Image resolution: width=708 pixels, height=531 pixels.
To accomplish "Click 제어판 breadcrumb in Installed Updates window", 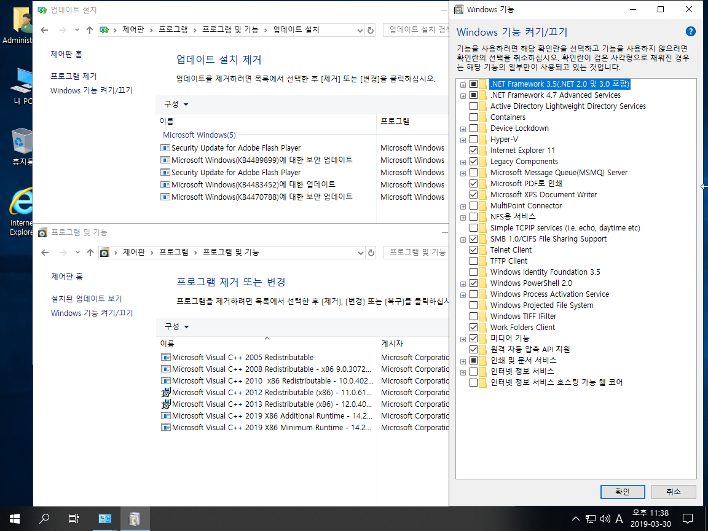I will (x=133, y=29).
